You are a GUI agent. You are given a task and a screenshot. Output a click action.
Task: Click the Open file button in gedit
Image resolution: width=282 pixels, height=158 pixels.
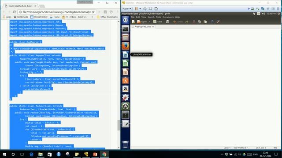tap(142, 22)
